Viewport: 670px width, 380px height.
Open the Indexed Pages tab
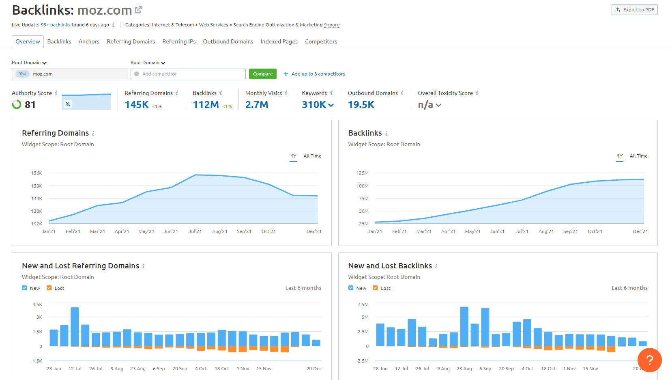279,41
